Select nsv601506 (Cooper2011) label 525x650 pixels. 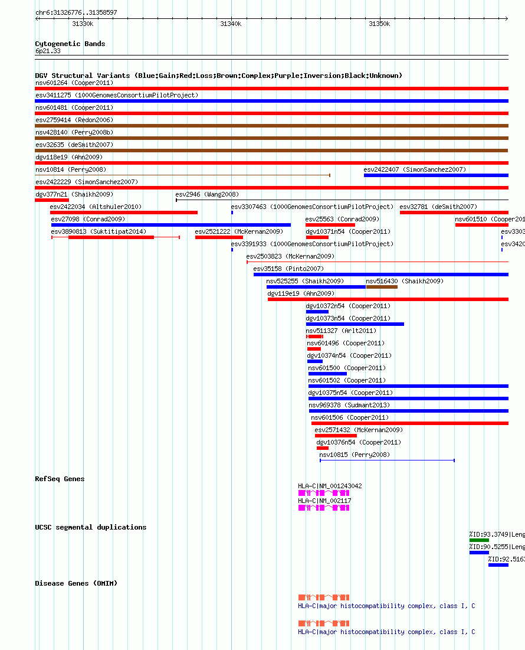click(x=350, y=418)
